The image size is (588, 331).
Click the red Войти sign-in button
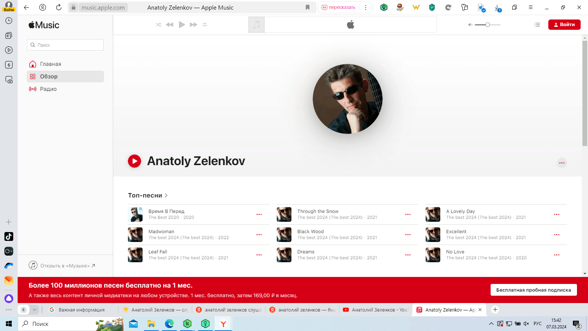coord(564,25)
